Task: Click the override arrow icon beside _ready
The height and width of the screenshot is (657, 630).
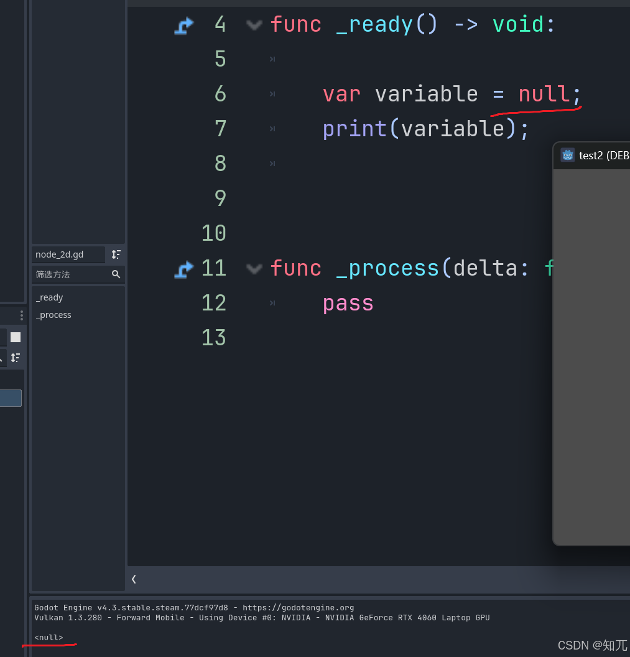Action: [183, 25]
